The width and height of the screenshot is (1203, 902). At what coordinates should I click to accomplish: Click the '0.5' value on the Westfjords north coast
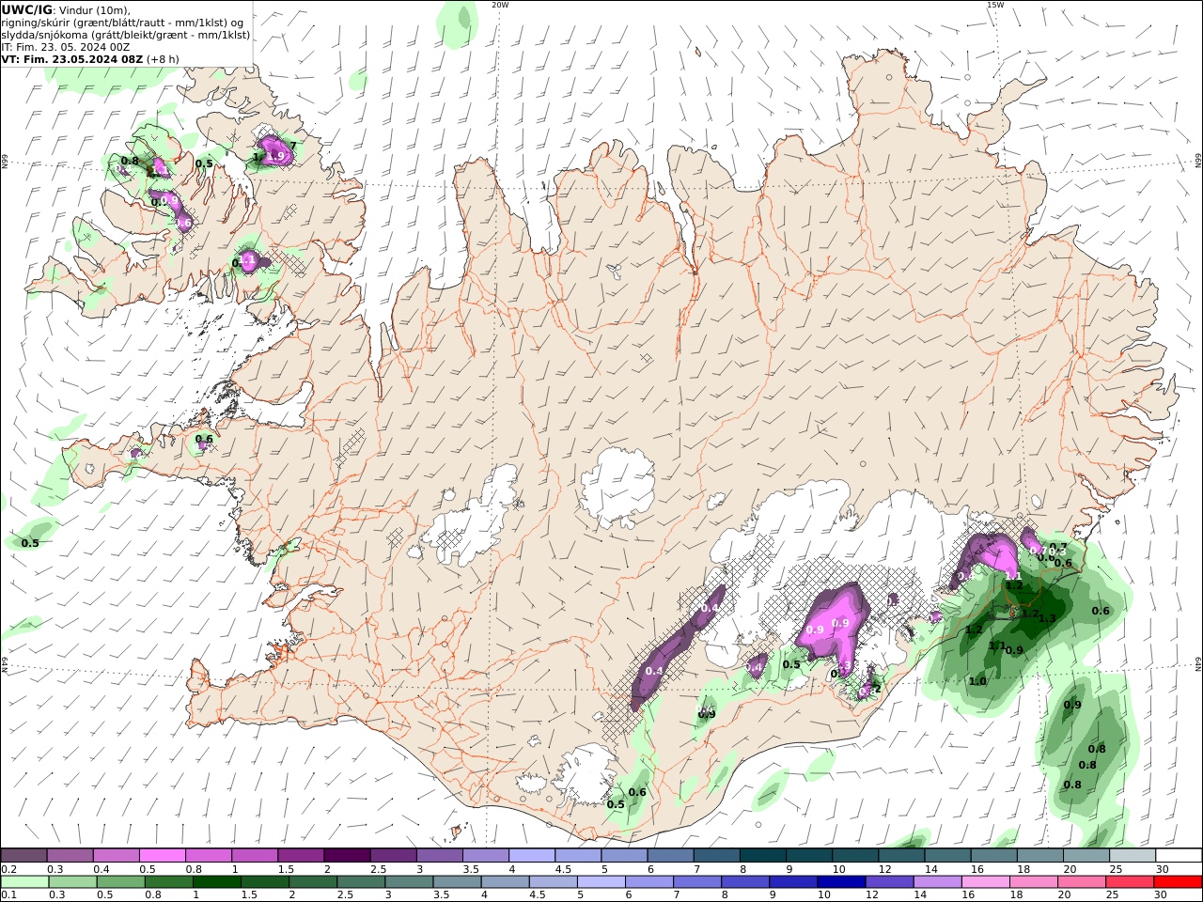(x=204, y=163)
